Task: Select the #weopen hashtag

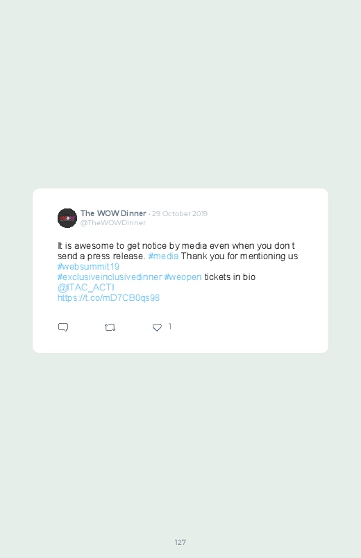Action: (x=183, y=277)
